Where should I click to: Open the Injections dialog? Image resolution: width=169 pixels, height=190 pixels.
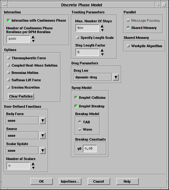[70, 181]
